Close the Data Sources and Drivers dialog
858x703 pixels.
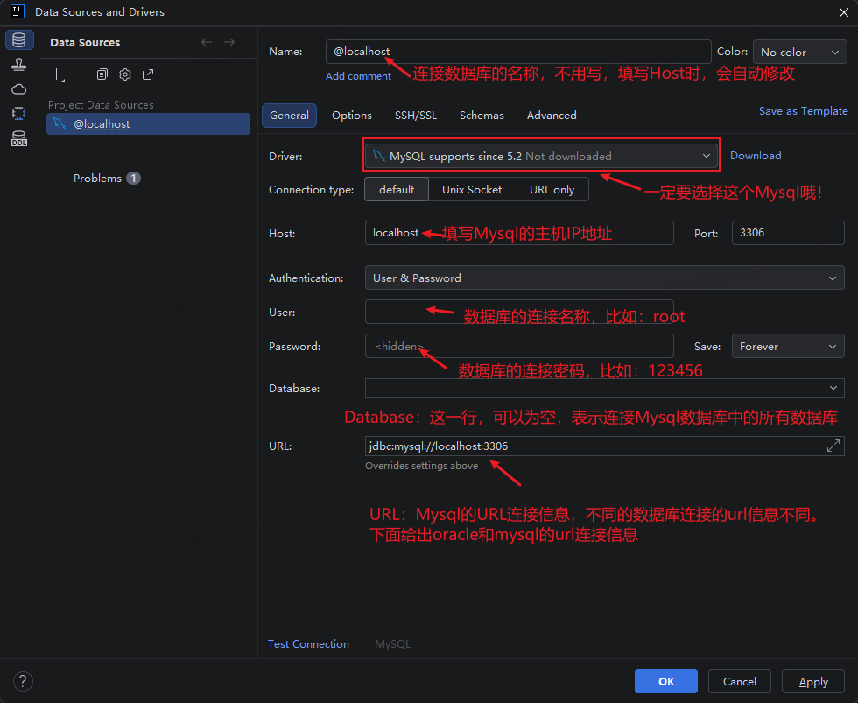844,12
